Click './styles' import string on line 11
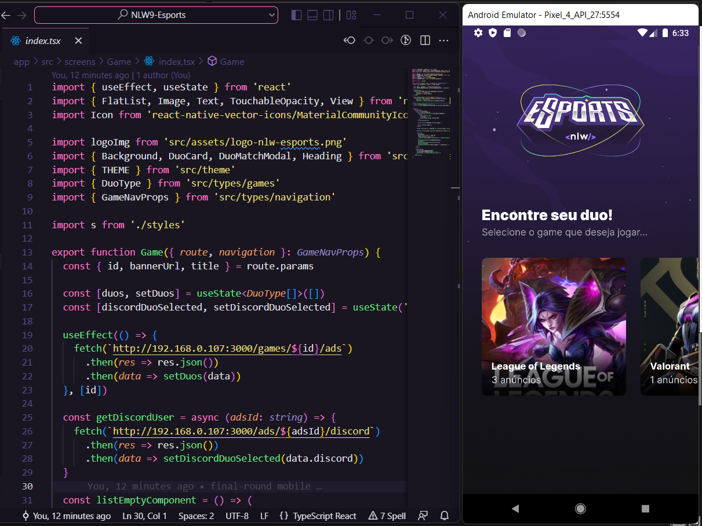The height and width of the screenshot is (526, 702). click(157, 225)
